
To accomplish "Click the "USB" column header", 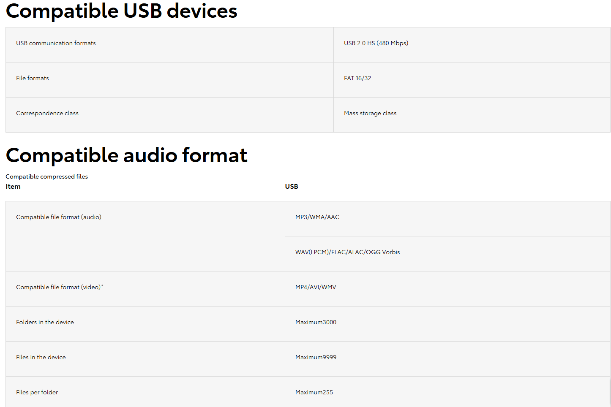I will (x=292, y=187).
